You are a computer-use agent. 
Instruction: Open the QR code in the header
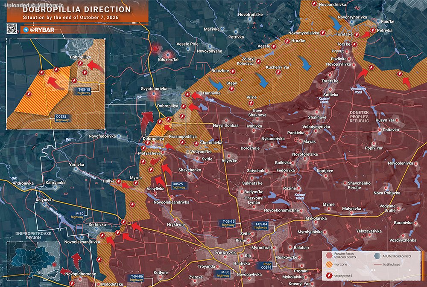coord(12,29)
